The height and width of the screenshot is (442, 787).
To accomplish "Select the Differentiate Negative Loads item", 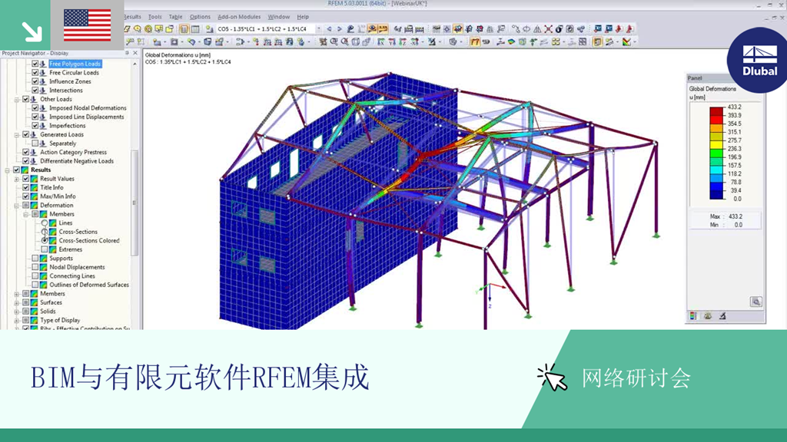I will click(77, 161).
